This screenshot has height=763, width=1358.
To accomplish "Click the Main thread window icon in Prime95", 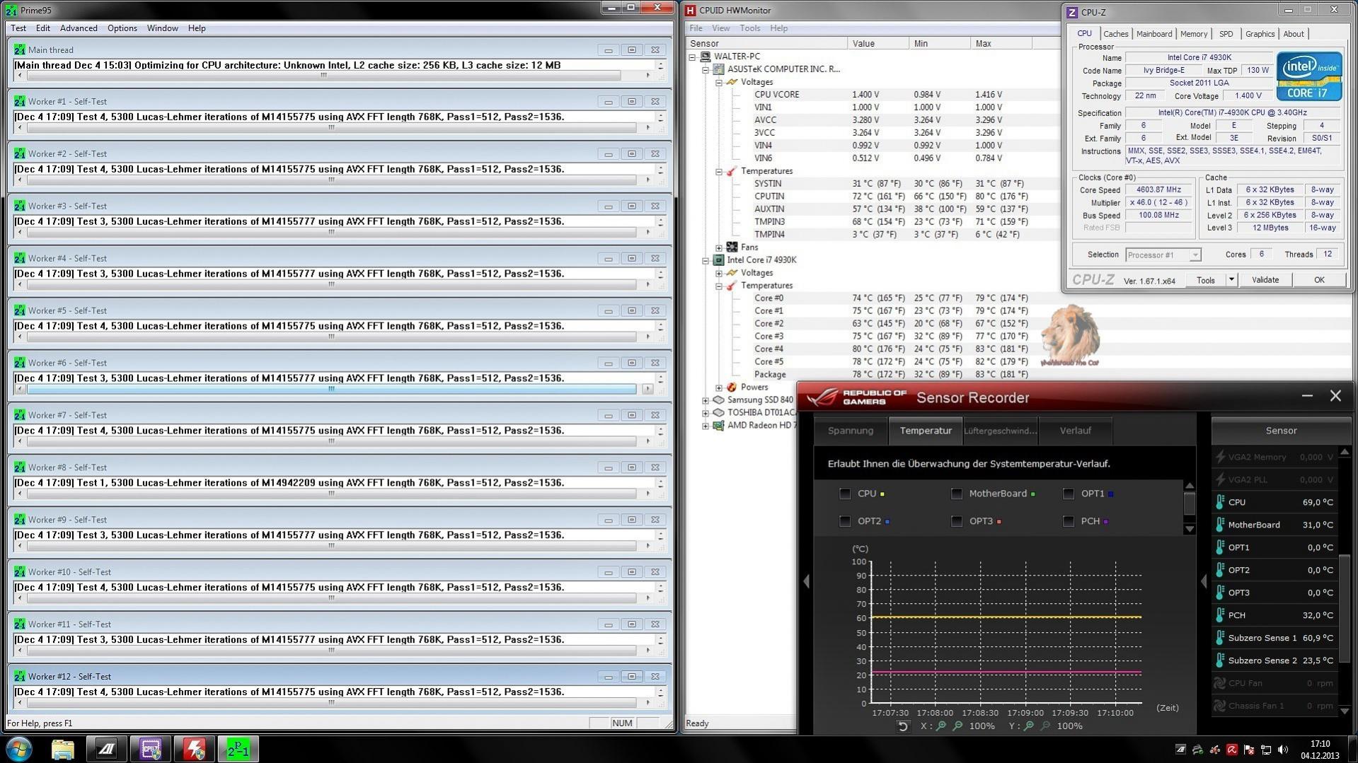I will click(x=20, y=49).
